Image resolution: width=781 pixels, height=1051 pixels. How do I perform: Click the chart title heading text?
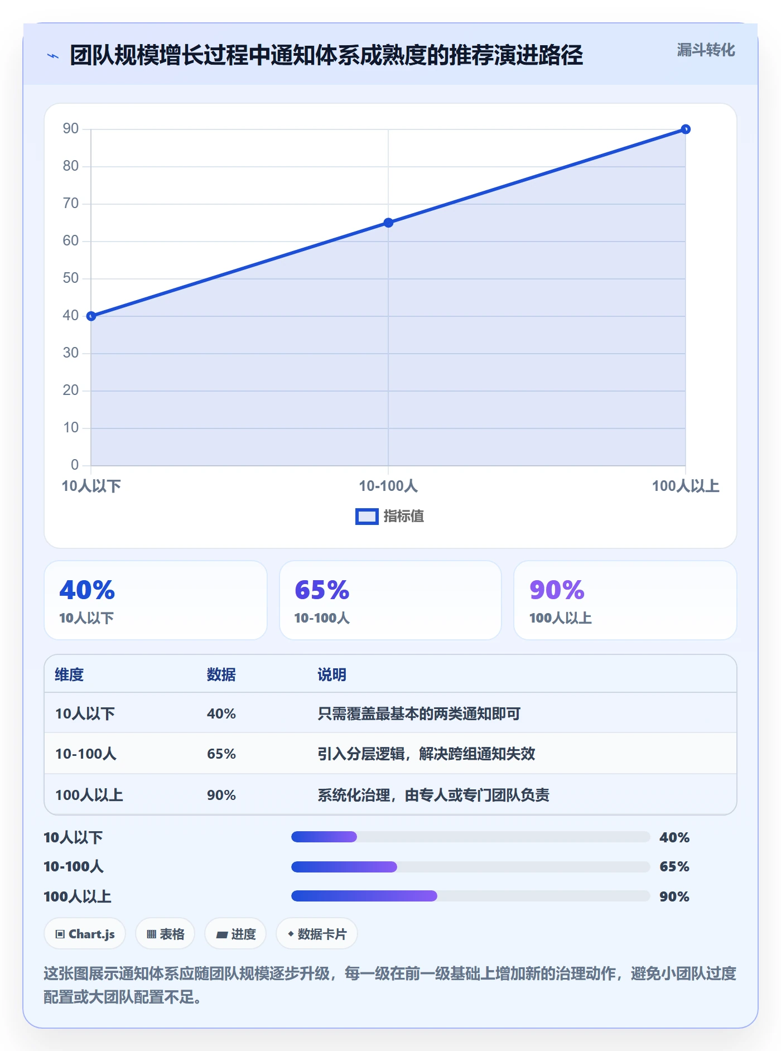(x=326, y=55)
